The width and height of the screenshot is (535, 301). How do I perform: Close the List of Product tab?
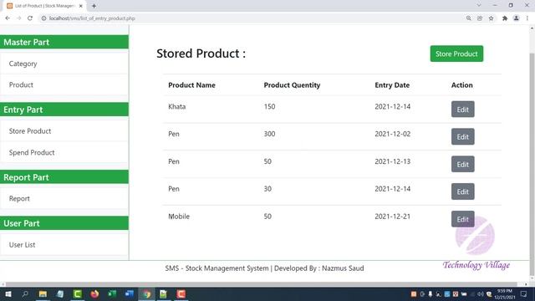point(81,6)
